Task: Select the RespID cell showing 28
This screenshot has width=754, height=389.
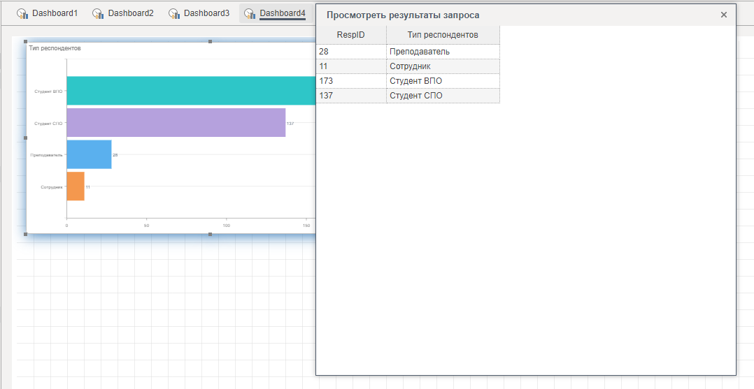Action: point(351,52)
